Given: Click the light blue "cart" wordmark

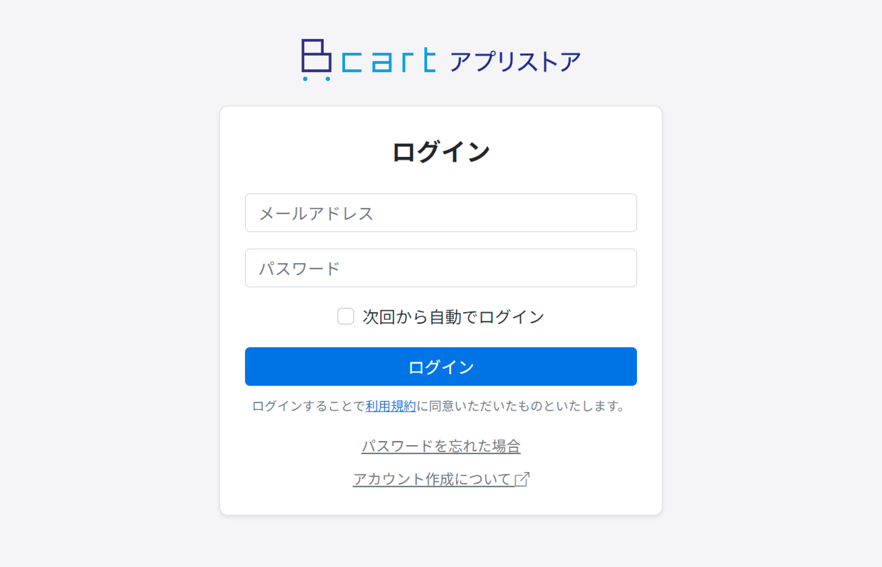Looking at the screenshot, I should pyautogui.click(x=389, y=60).
